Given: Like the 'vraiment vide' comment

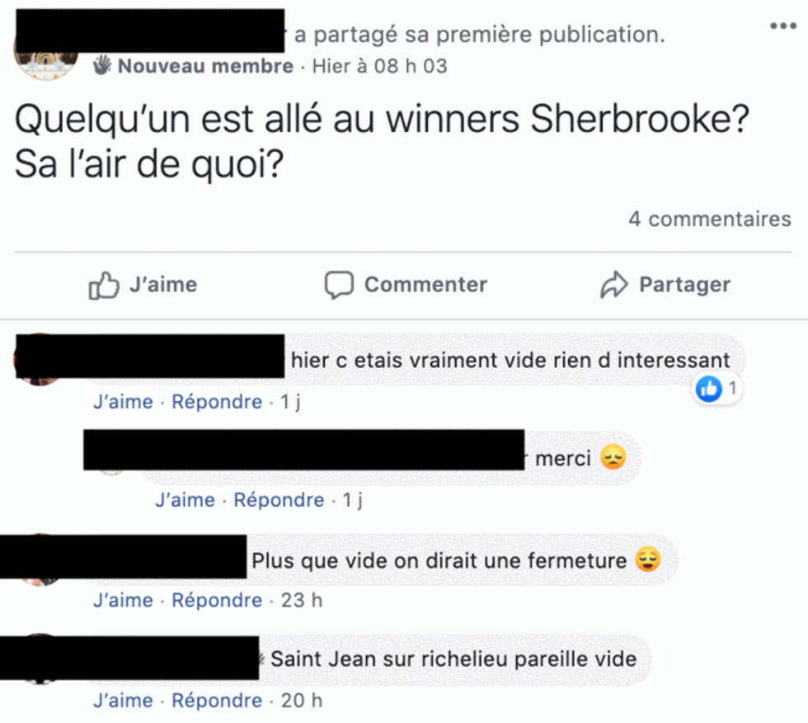Looking at the screenshot, I should coord(123,401).
